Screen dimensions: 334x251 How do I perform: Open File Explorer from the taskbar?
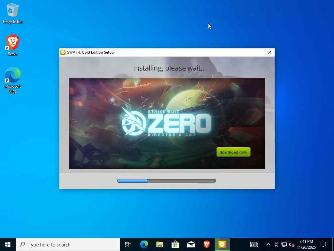tap(160, 244)
